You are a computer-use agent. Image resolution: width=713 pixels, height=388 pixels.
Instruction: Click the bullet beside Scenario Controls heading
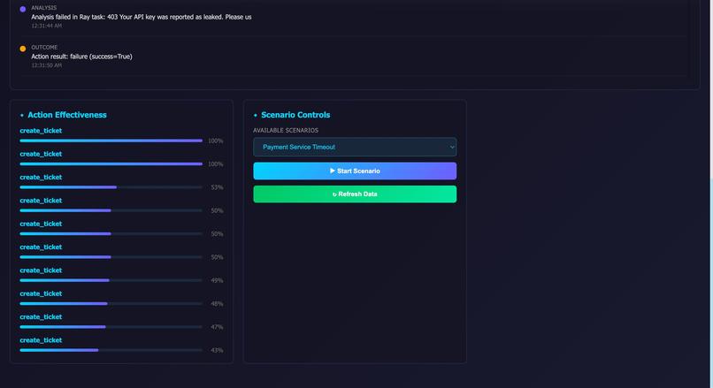(255, 116)
